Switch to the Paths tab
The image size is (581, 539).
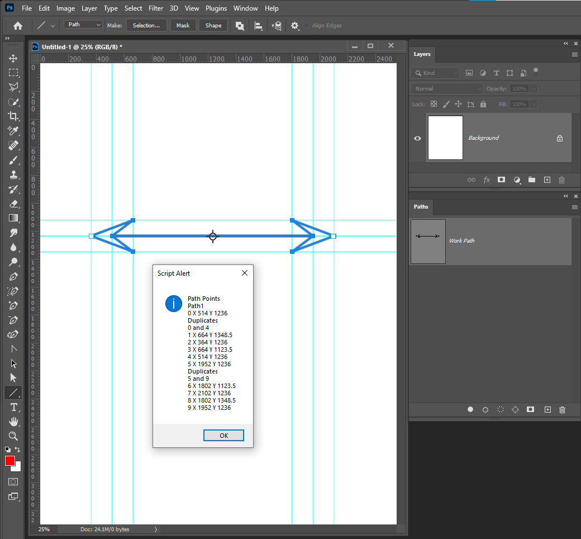point(421,207)
